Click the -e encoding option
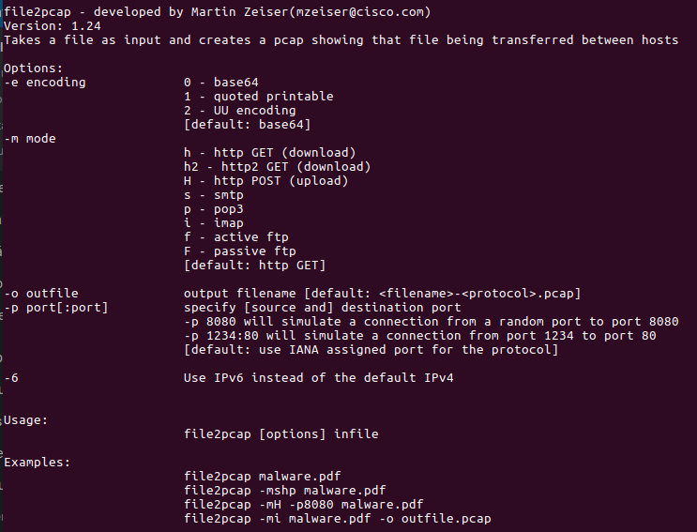The image size is (697, 532). 45,83
